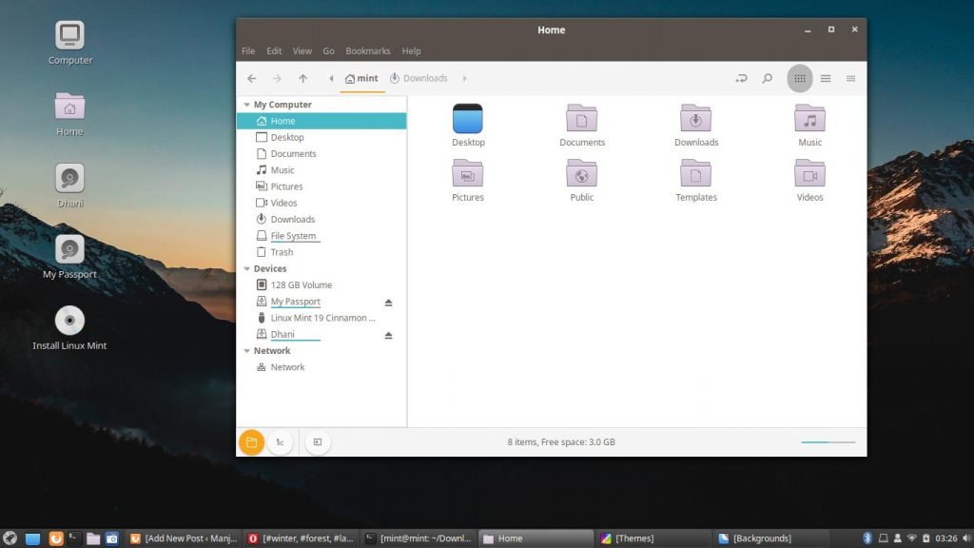Open the Search icon in the toolbar

(767, 78)
